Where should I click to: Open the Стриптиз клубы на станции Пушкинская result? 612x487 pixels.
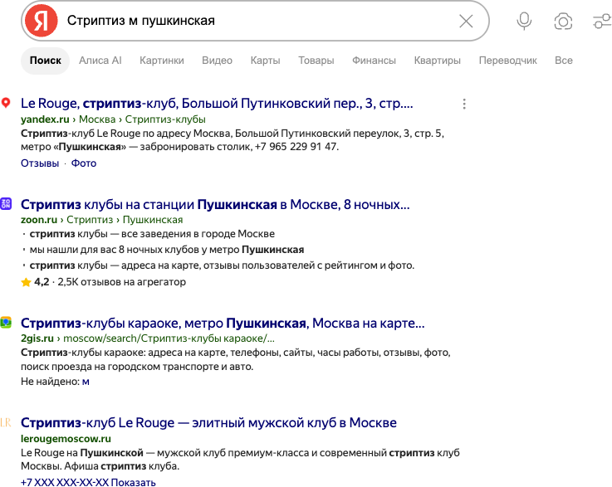(x=215, y=204)
